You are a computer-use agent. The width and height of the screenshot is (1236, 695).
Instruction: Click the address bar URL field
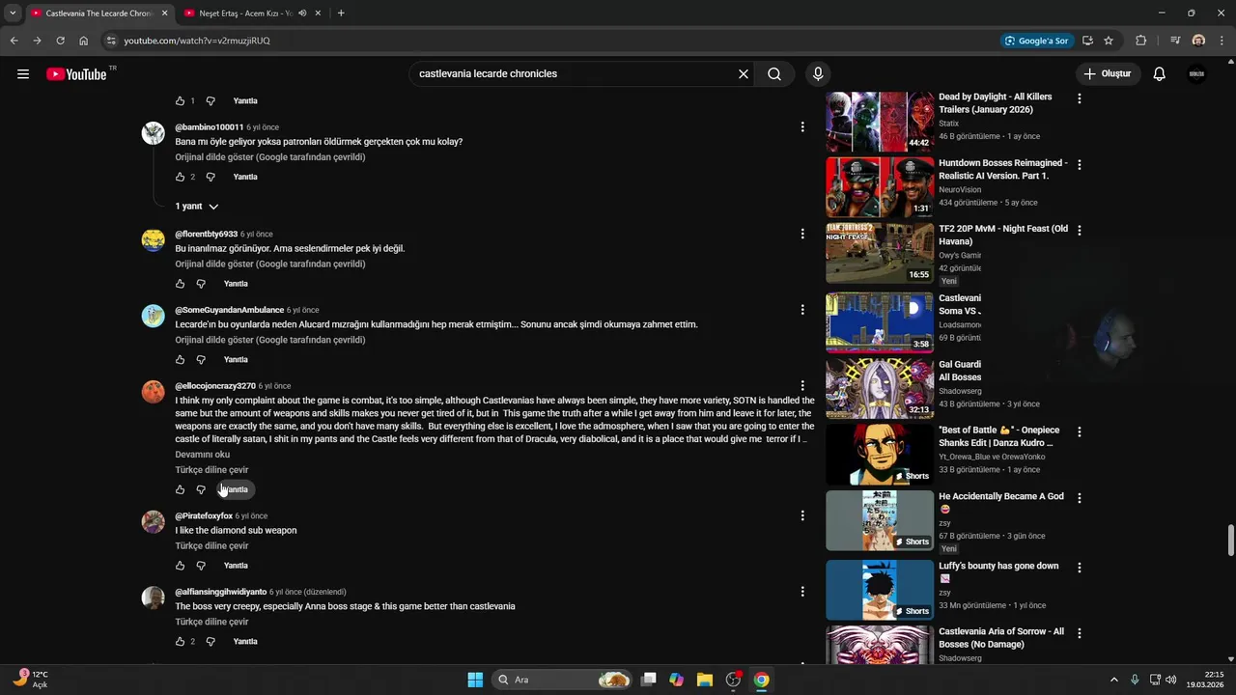(x=550, y=41)
